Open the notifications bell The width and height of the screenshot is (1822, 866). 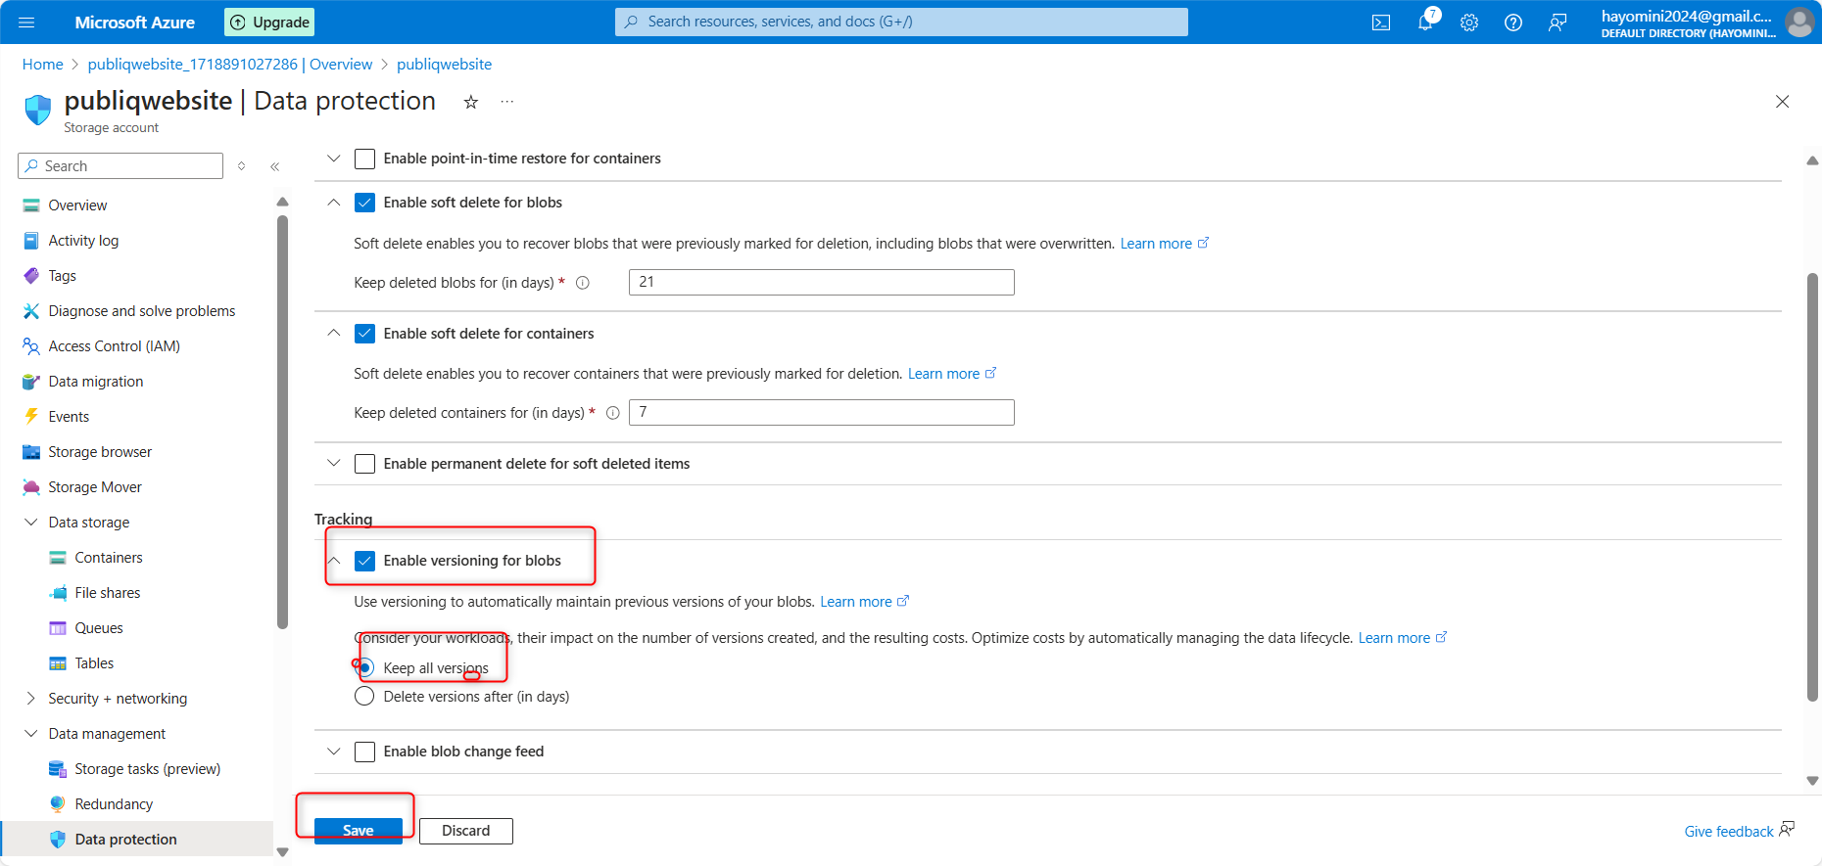pyautogui.click(x=1425, y=23)
